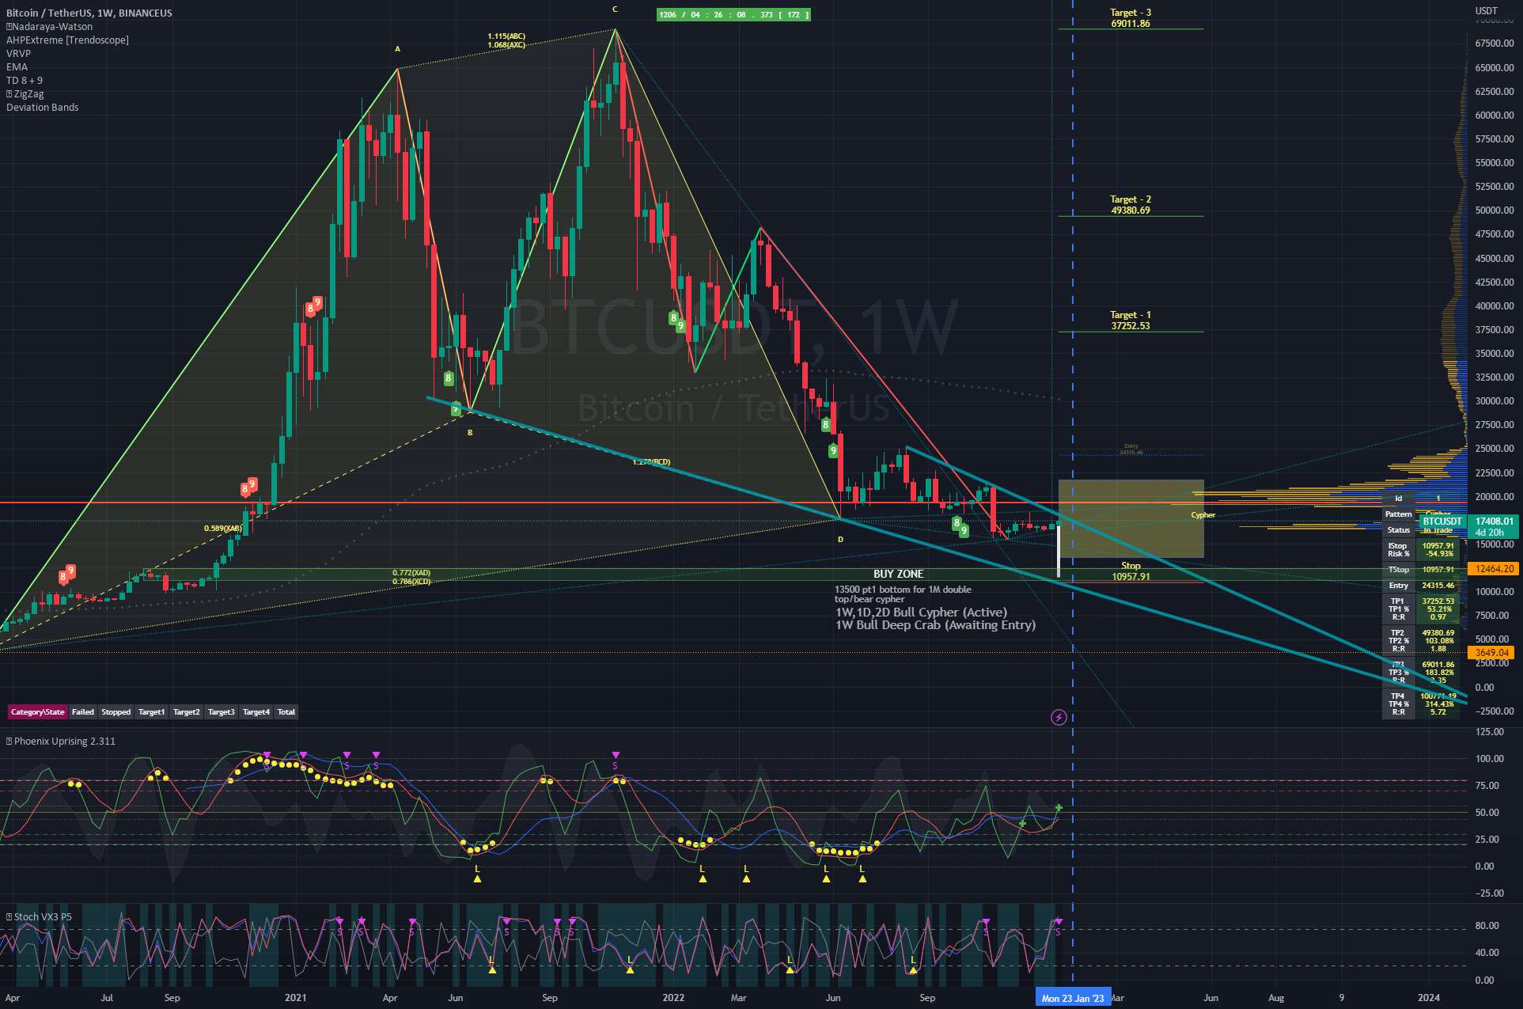Click the orange 3649.04 price label

[x=1492, y=653]
